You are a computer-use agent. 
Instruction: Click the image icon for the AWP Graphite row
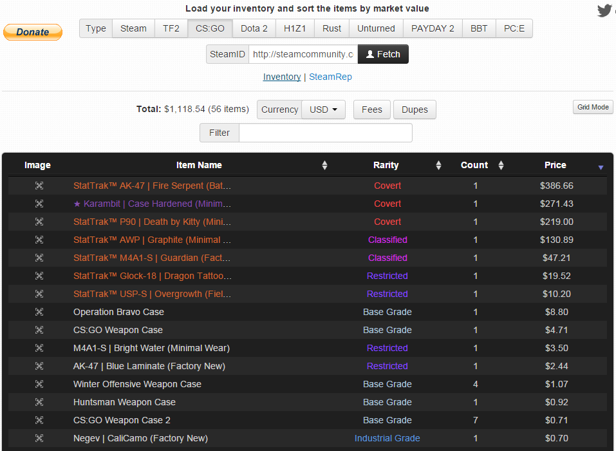pyautogui.click(x=39, y=240)
